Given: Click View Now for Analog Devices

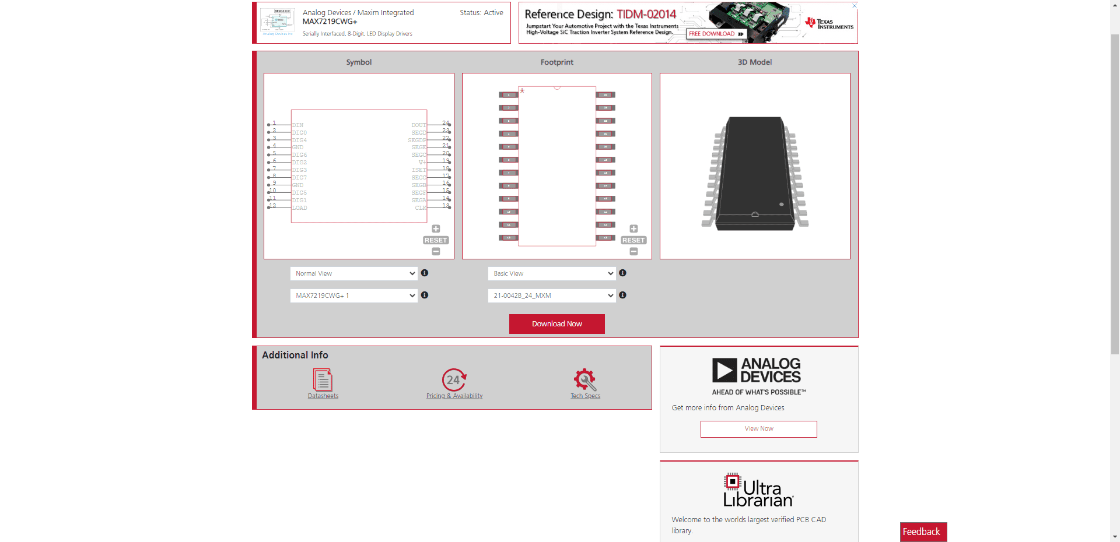Looking at the screenshot, I should coord(759,429).
